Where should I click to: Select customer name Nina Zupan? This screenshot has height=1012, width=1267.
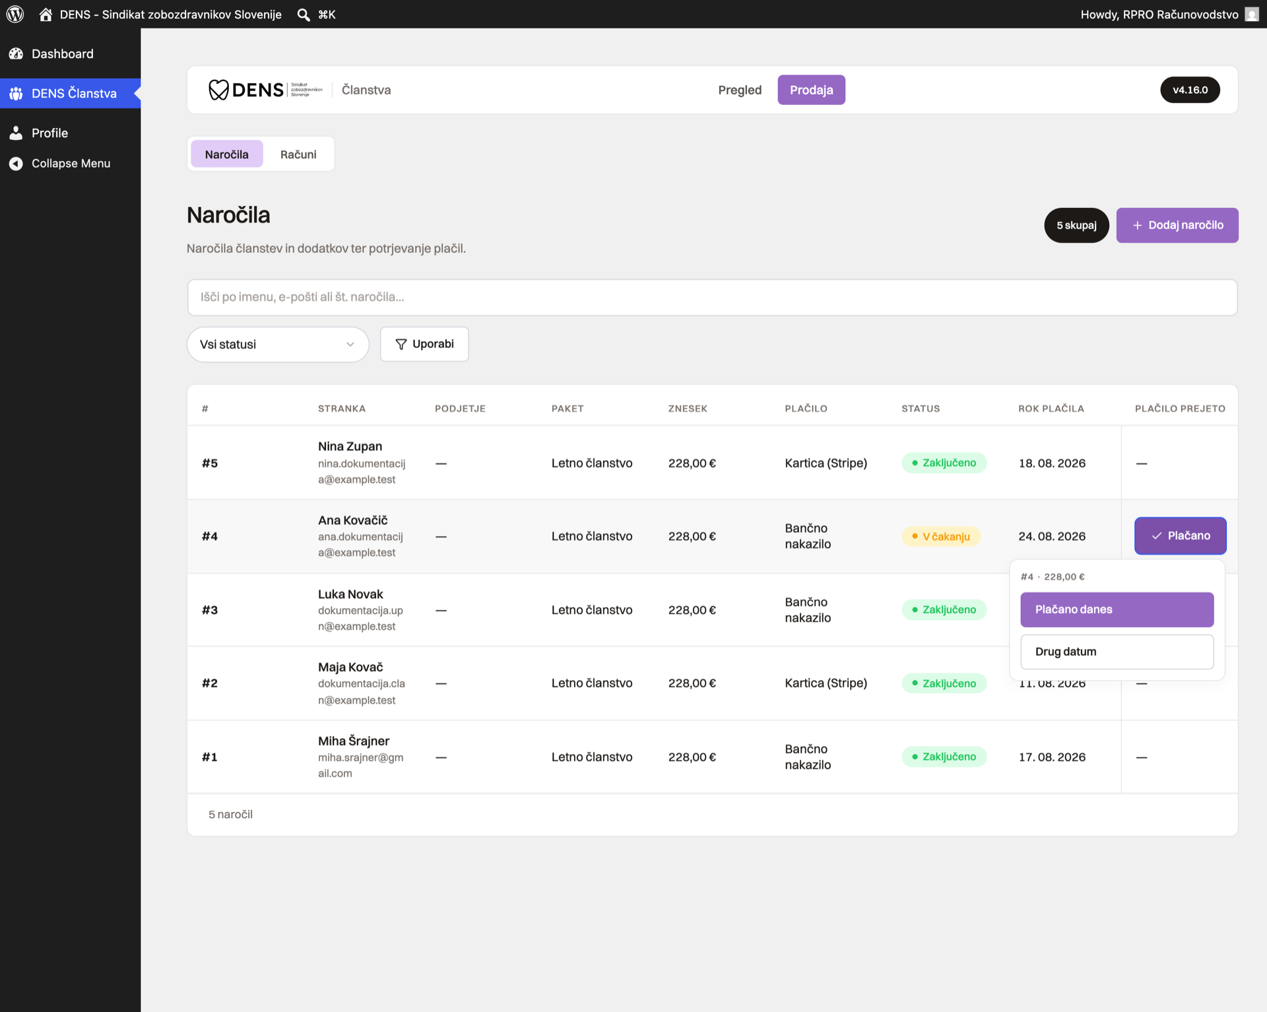pos(350,446)
